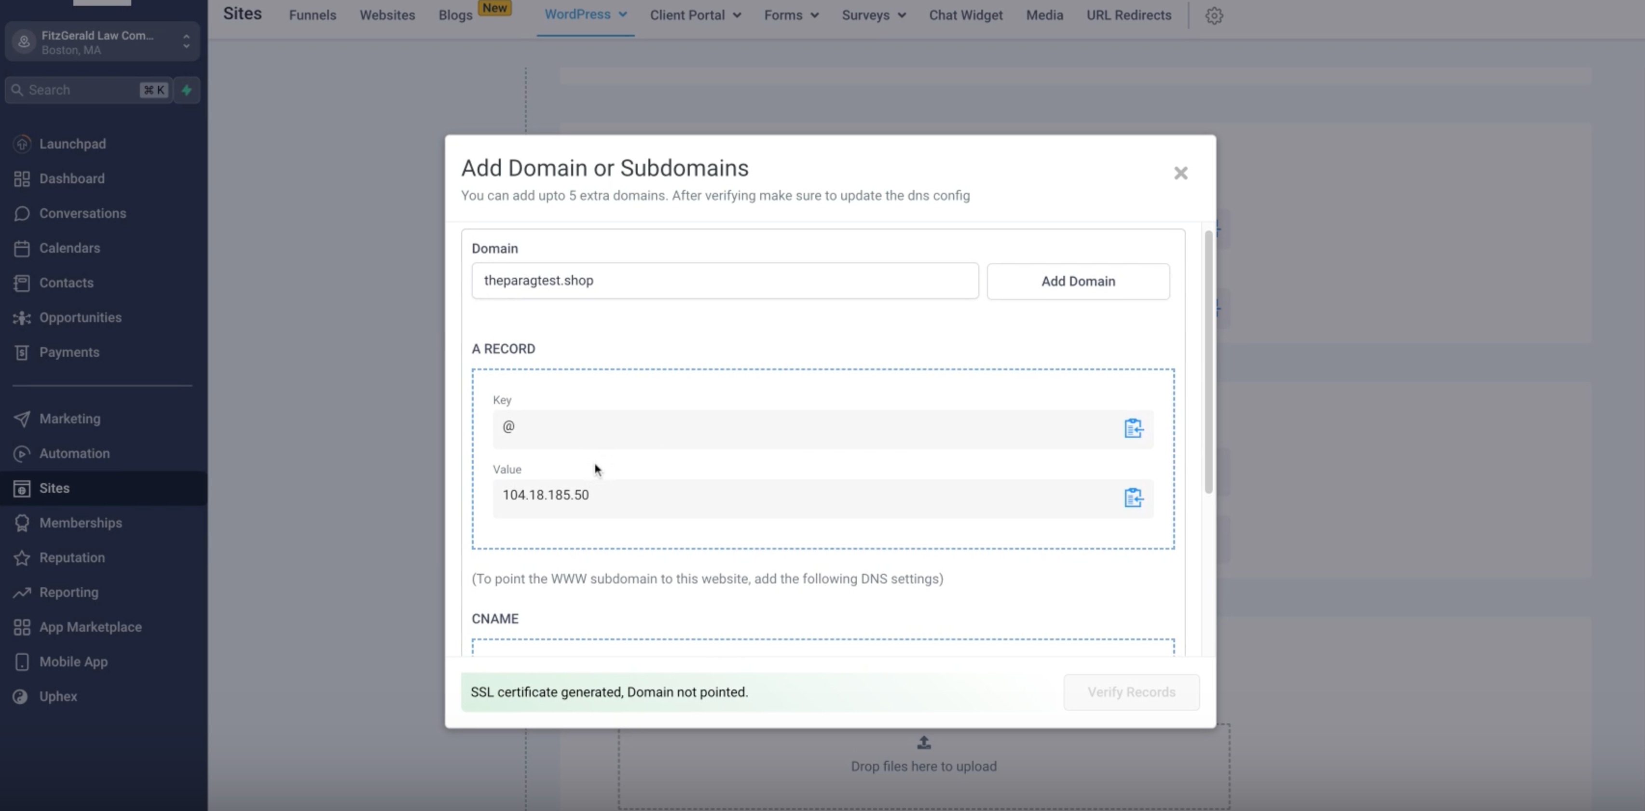Image resolution: width=1645 pixels, height=811 pixels.
Task: Click the Calendars sidebar icon
Action: 22,248
